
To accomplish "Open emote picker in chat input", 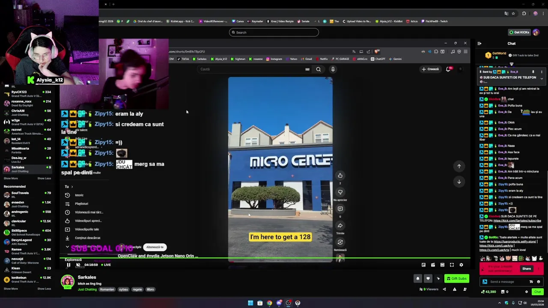I will pos(539,281).
